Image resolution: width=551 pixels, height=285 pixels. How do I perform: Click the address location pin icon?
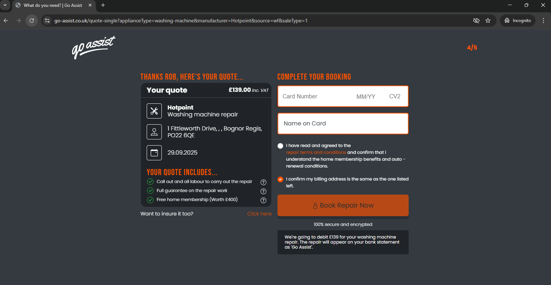[154, 132]
